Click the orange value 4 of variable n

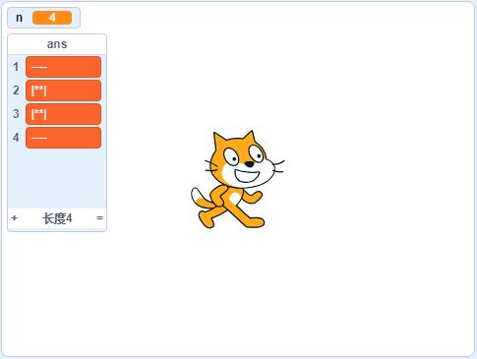[52, 18]
